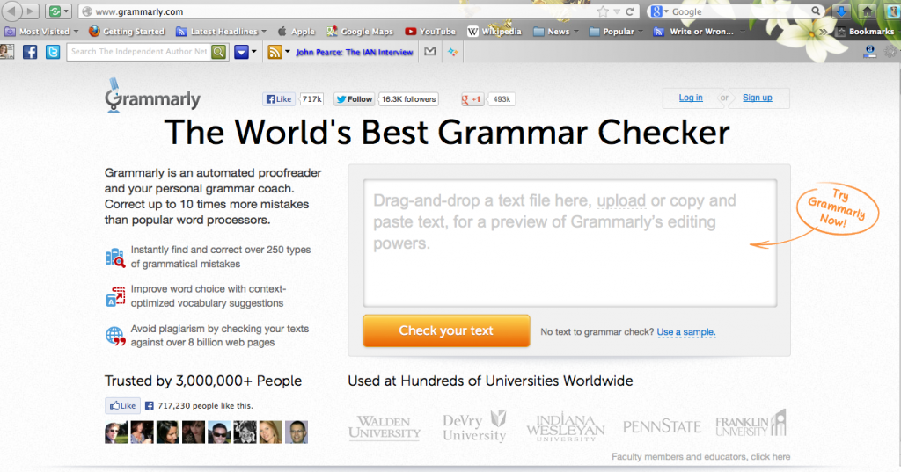This screenshot has height=472, width=901.
Task: Open the Wikipedia bookmark
Action: [x=494, y=32]
